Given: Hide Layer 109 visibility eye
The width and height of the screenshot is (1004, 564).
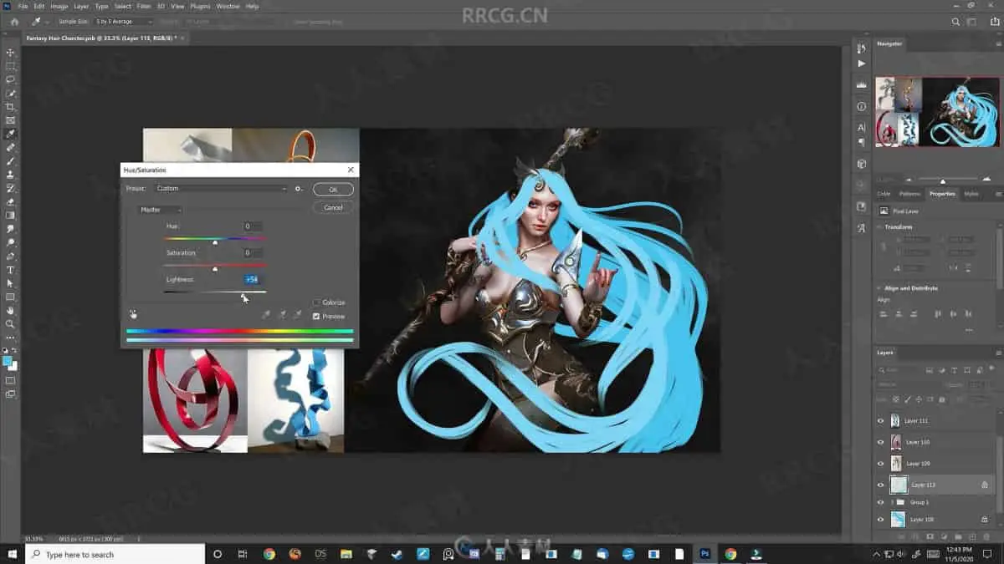Looking at the screenshot, I should pyautogui.click(x=880, y=464).
